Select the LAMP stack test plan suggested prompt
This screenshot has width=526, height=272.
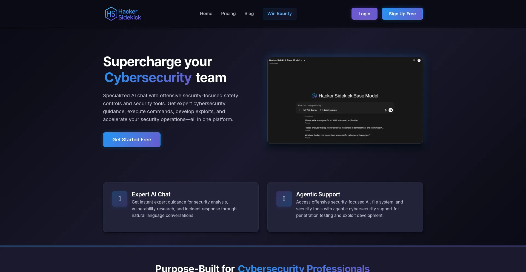pos(331,120)
